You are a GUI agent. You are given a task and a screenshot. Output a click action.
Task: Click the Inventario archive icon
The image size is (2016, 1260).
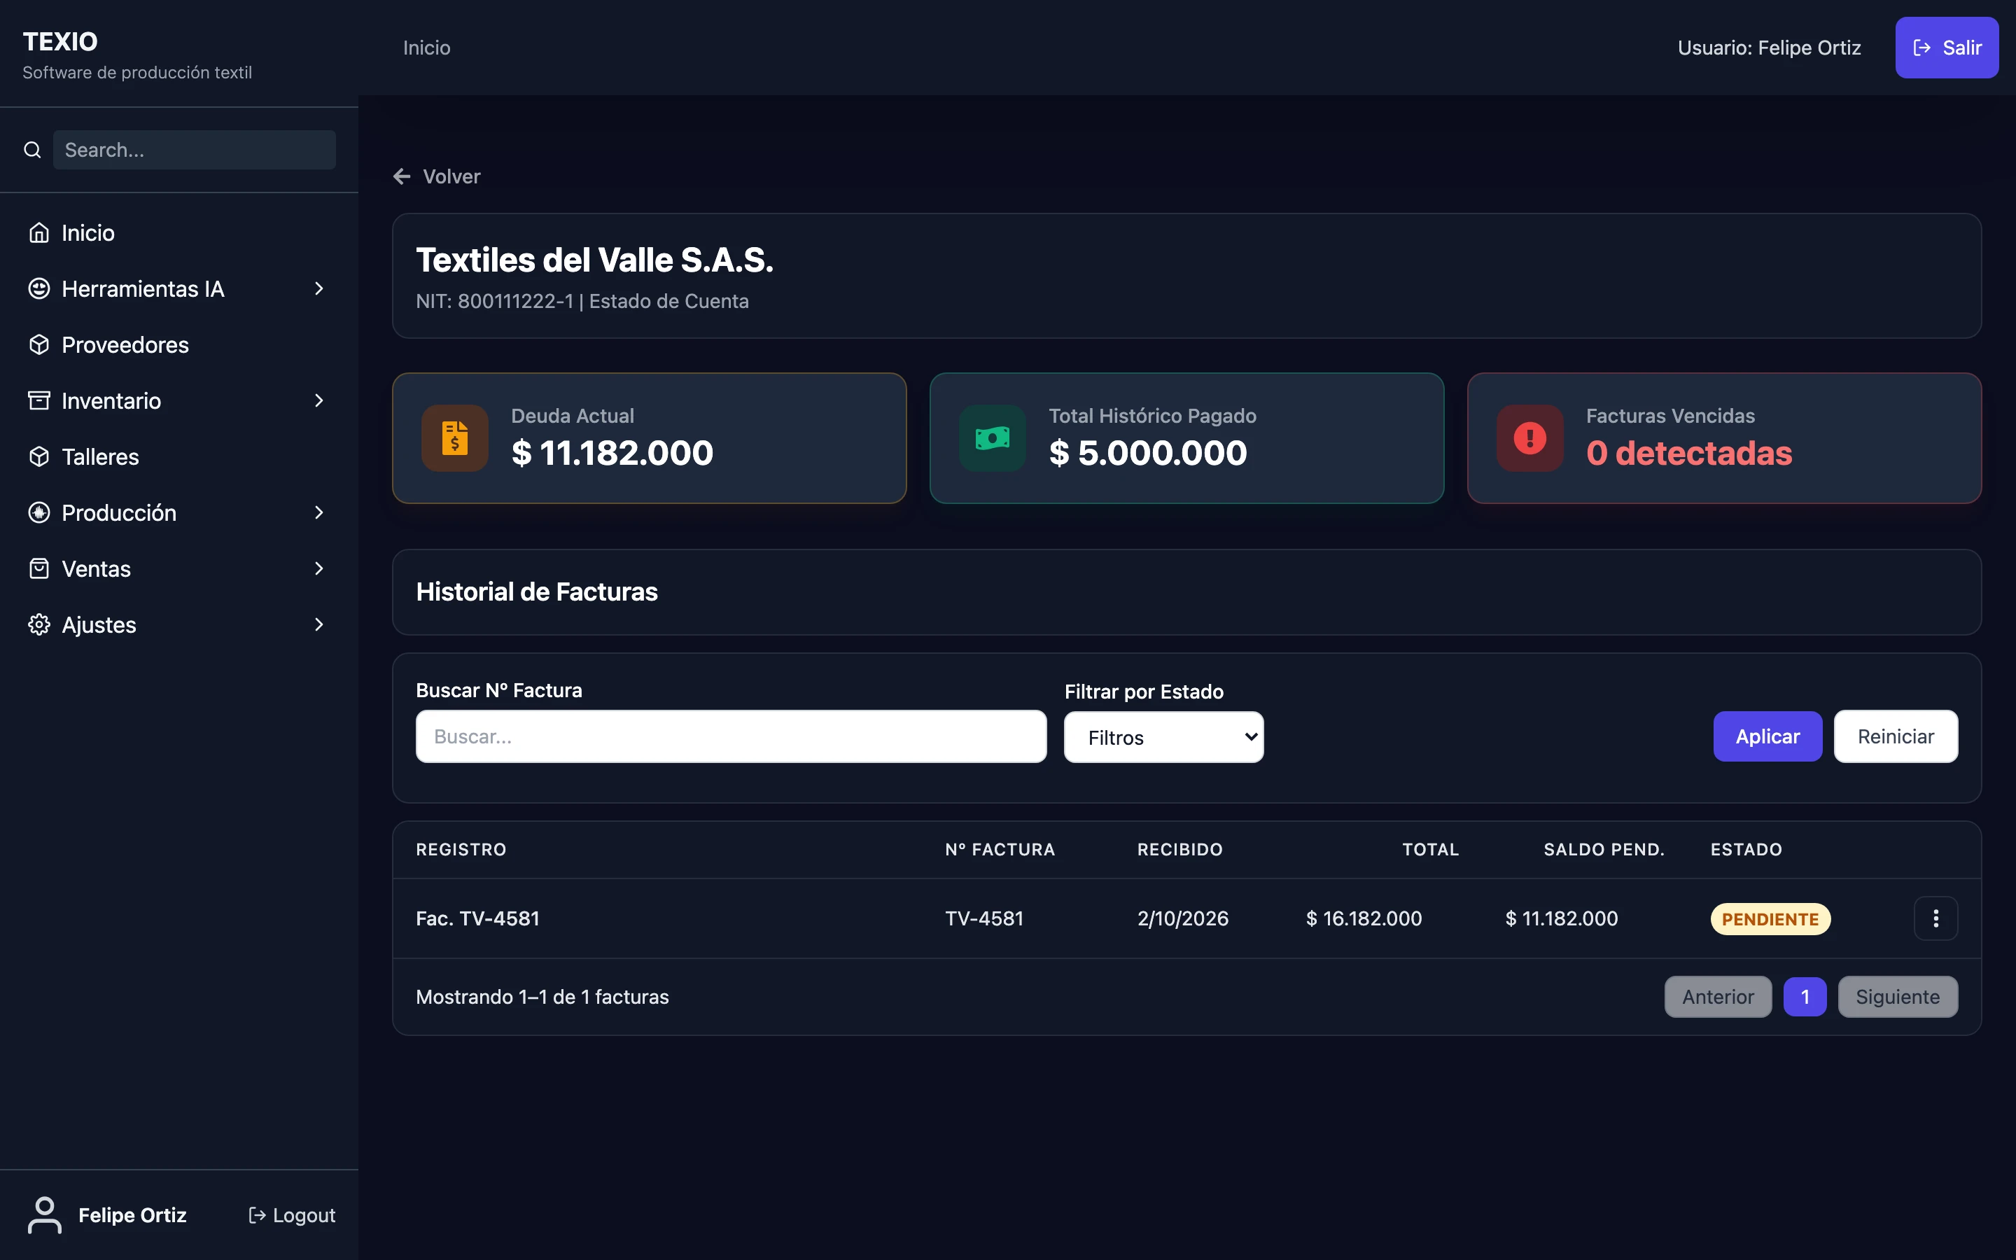[x=39, y=401]
